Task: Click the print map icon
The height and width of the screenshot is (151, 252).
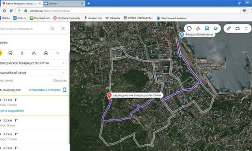Action: pos(237,29)
